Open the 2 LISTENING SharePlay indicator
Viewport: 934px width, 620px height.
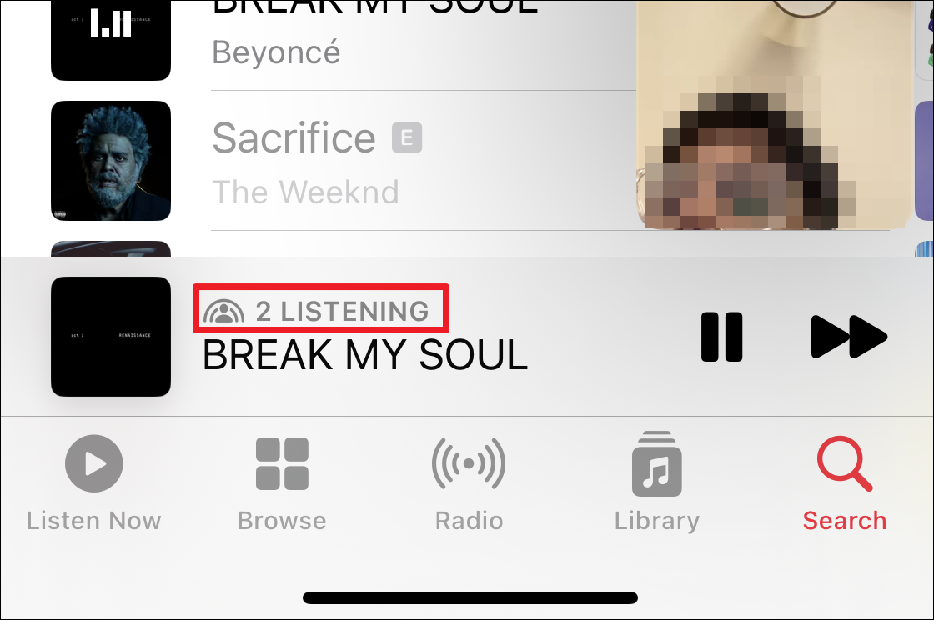coord(320,309)
